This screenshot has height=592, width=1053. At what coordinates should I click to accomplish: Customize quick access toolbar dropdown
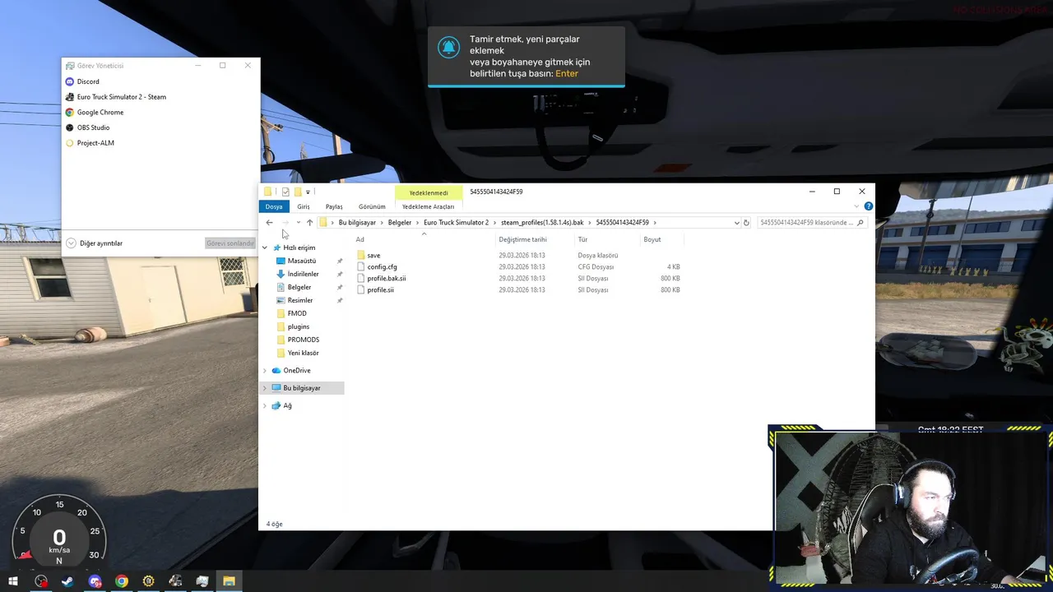pyautogui.click(x=308, y=192)
